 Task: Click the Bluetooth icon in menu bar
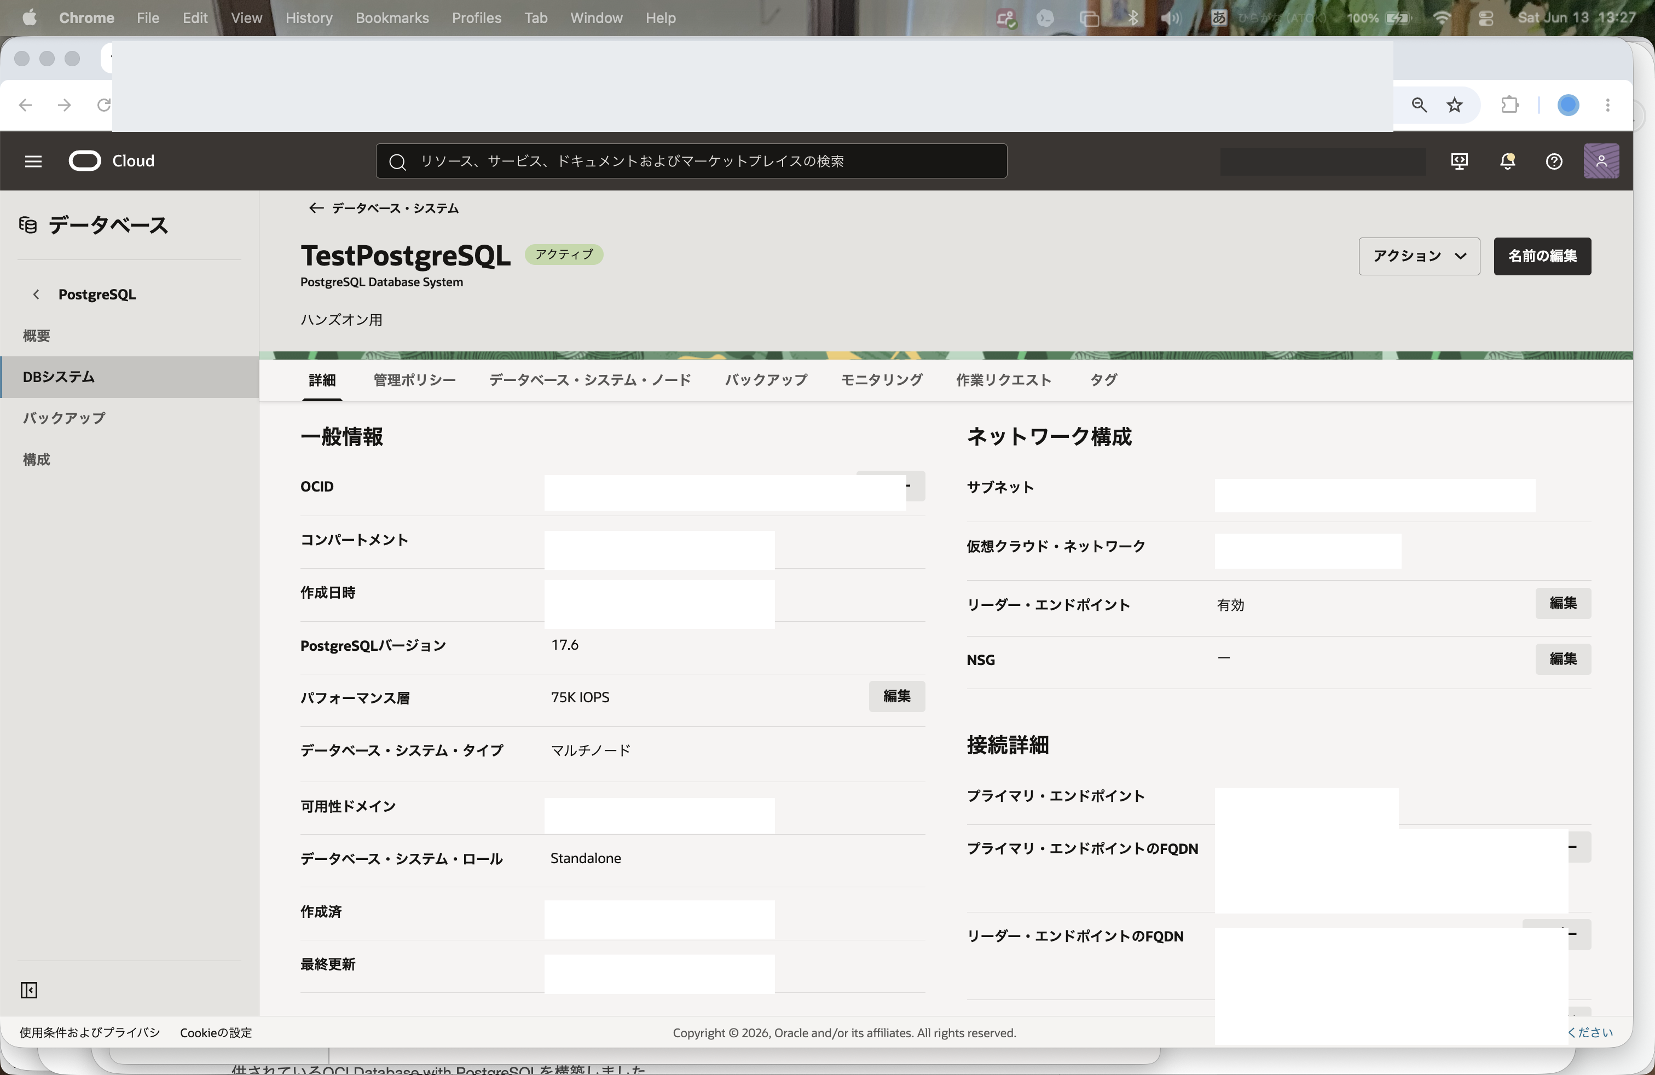(x=1133, y=18)
